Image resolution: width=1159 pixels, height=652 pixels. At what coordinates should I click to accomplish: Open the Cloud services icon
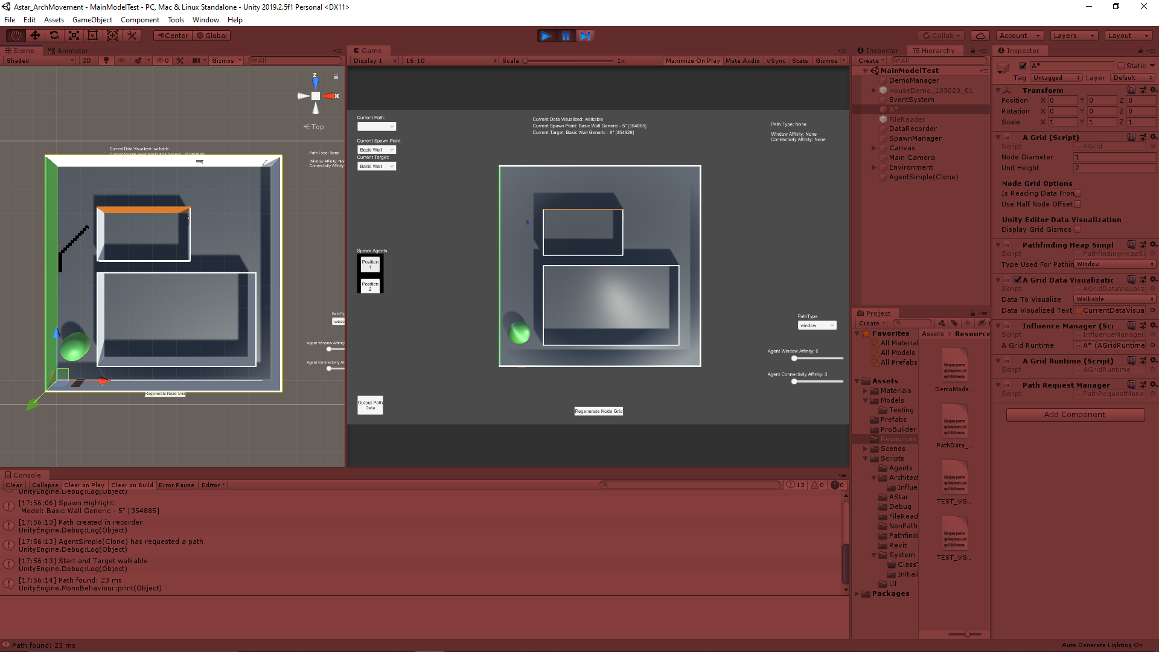click(x=981, y=36)
